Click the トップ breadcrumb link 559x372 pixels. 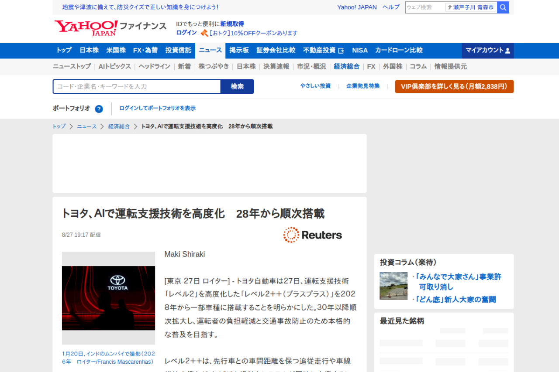[x=59, y=126]
